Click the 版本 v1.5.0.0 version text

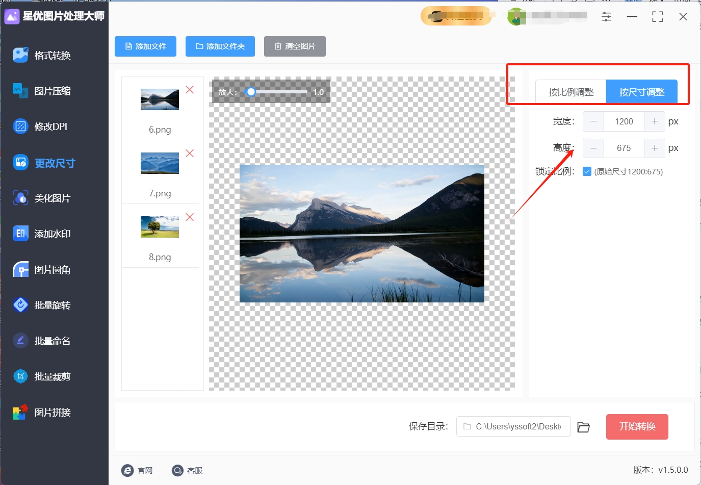click(661, 470)
